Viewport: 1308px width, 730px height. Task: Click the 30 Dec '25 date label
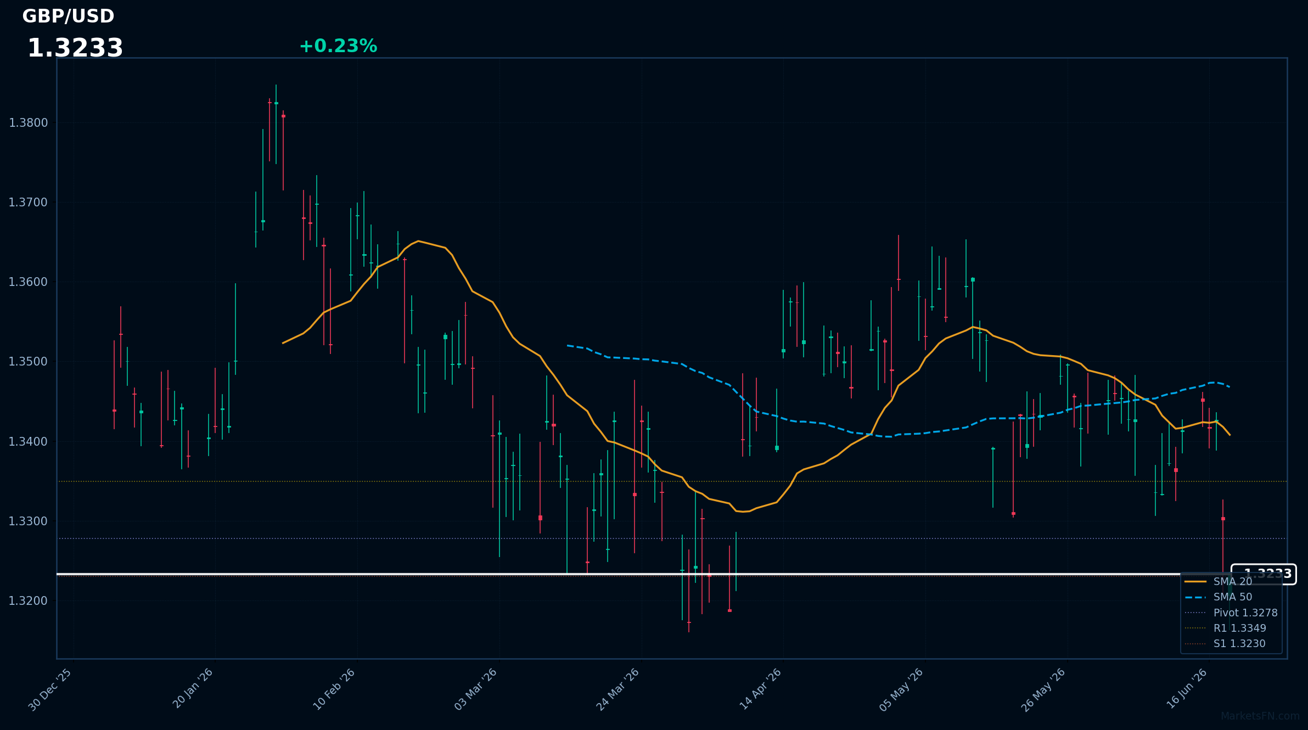coord(50,690)
